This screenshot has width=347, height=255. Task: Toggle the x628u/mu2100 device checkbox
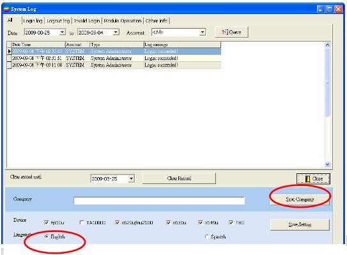(x=118, y=222)
